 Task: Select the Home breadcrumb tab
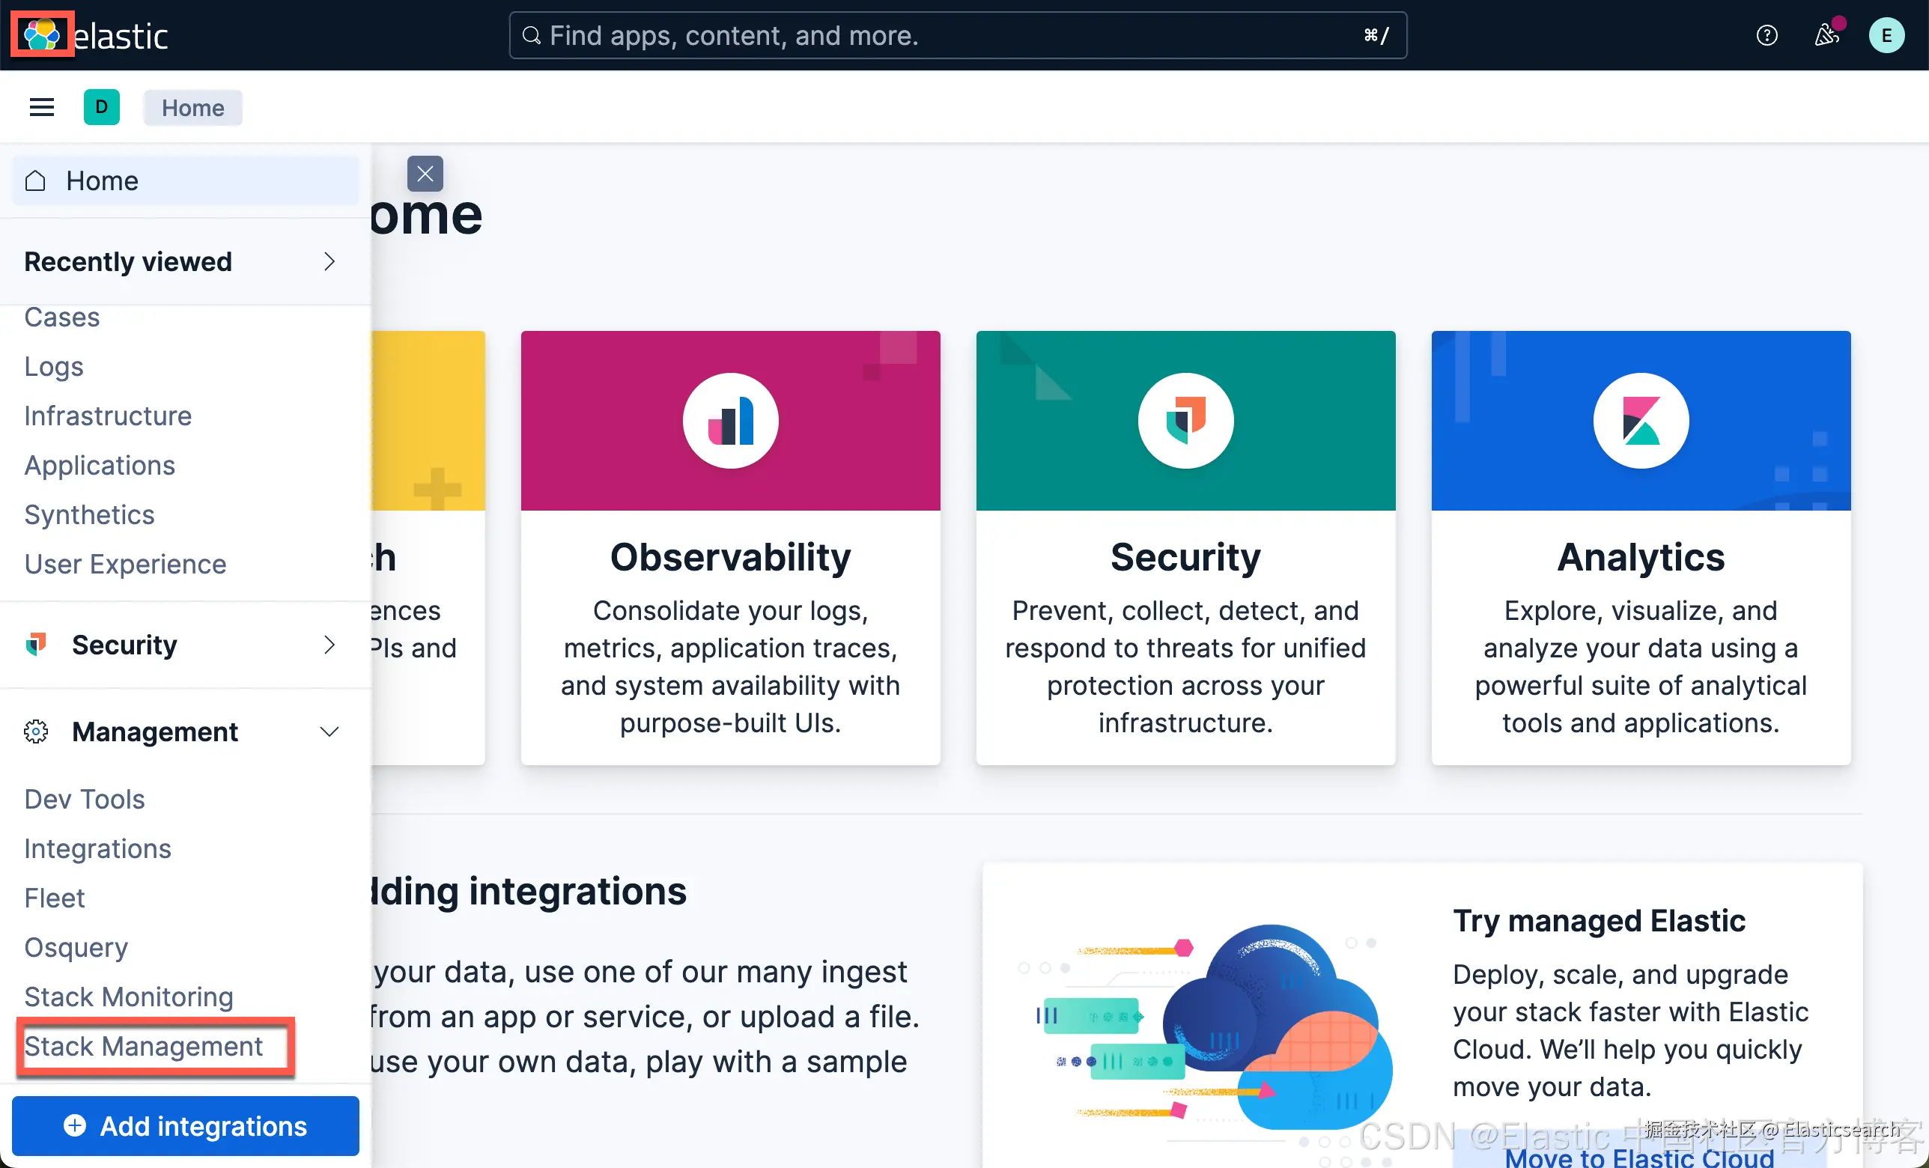[x=192, y=107]
